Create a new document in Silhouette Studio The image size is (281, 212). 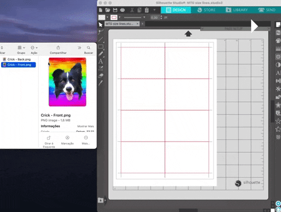[101, 10]
